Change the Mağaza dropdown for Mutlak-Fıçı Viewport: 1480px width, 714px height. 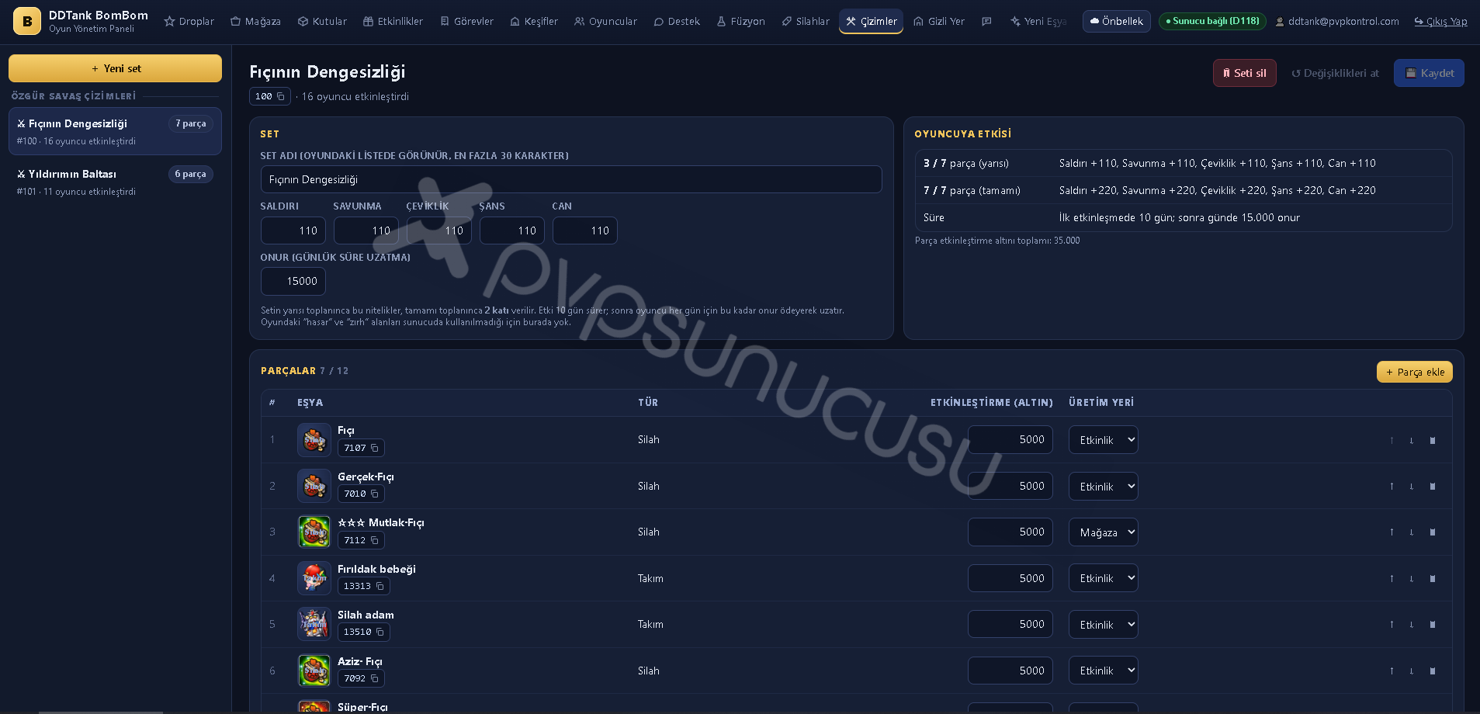(1103, 532)
